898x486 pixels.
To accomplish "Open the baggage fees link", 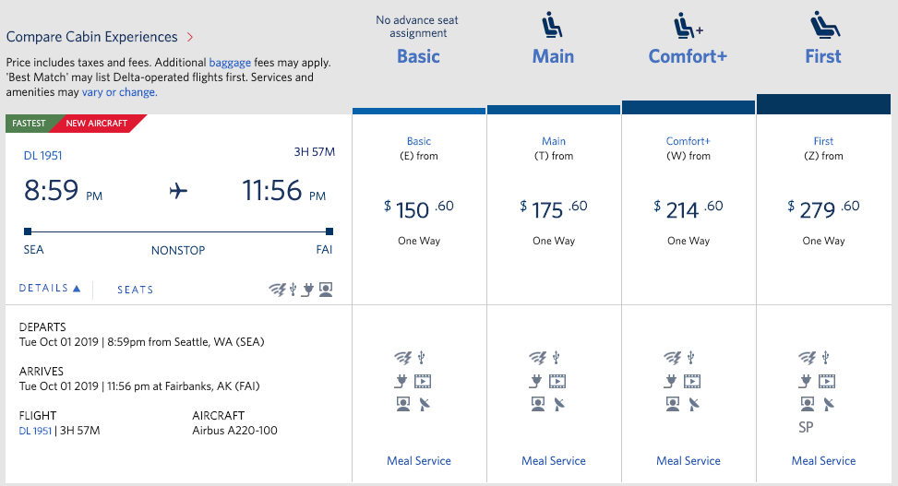I will click(229, 63).
